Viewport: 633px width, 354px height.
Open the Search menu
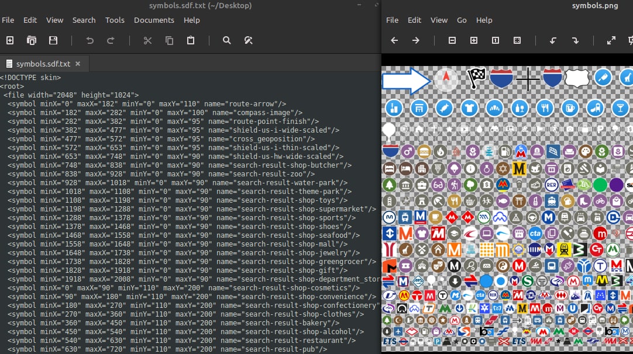point(84,20)
